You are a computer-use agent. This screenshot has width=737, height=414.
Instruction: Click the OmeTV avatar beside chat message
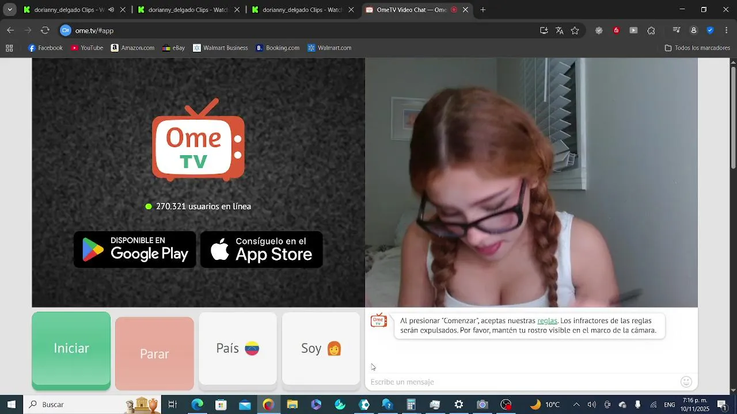(x=378, y=321)
